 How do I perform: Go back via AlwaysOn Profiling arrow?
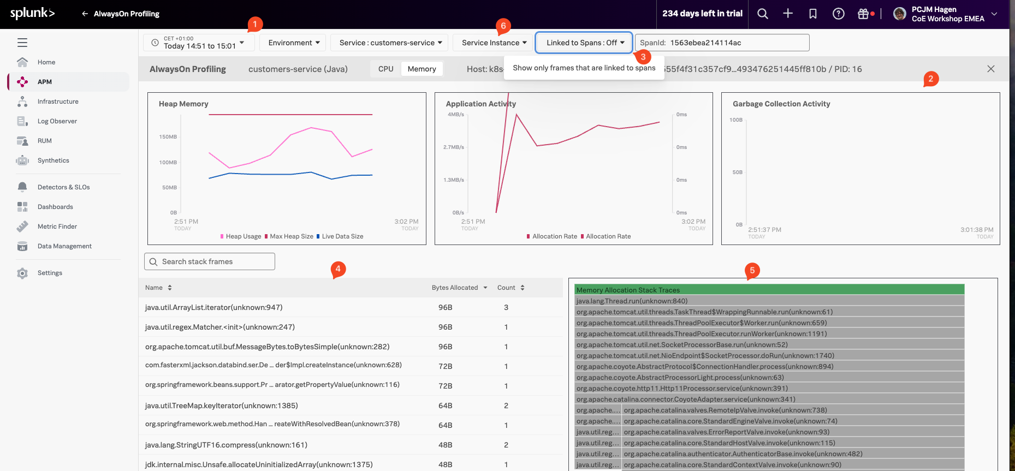85,14
